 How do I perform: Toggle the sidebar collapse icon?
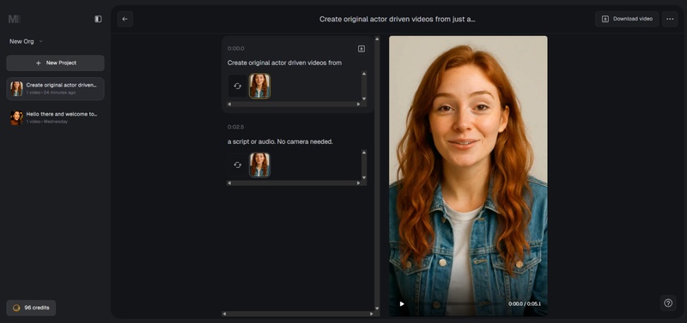point(98,19)
